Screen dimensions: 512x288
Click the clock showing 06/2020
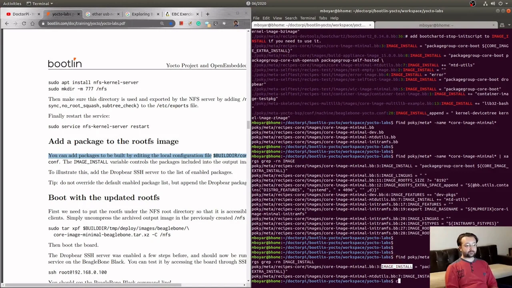tap(256, 4)
